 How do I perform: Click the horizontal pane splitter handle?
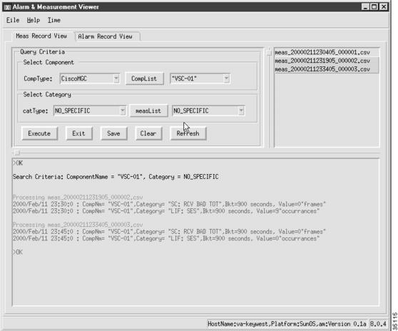coord(17,153)
